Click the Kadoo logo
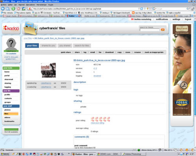 click(11, 28)
